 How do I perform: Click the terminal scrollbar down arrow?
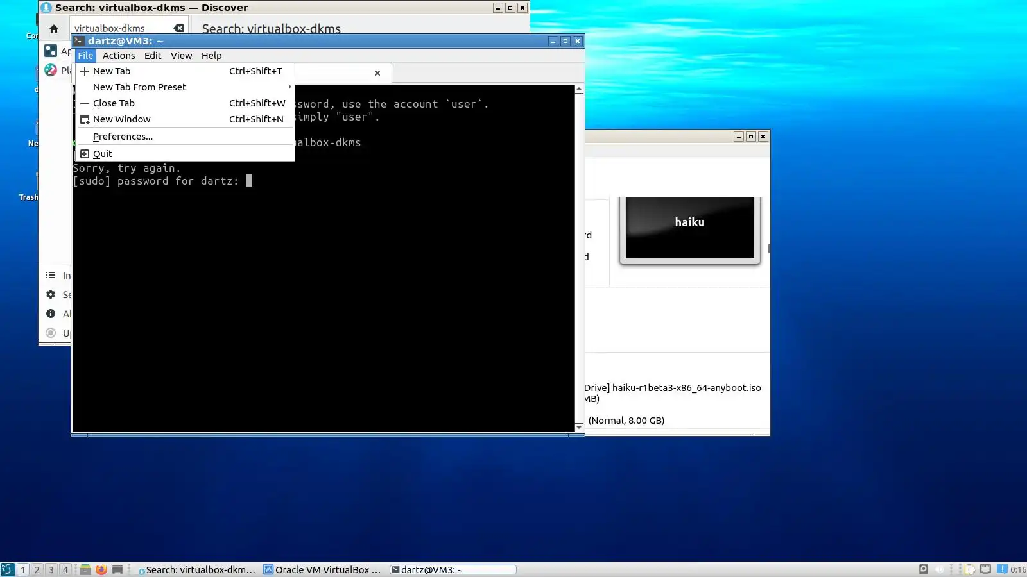[x=579, y=427]
